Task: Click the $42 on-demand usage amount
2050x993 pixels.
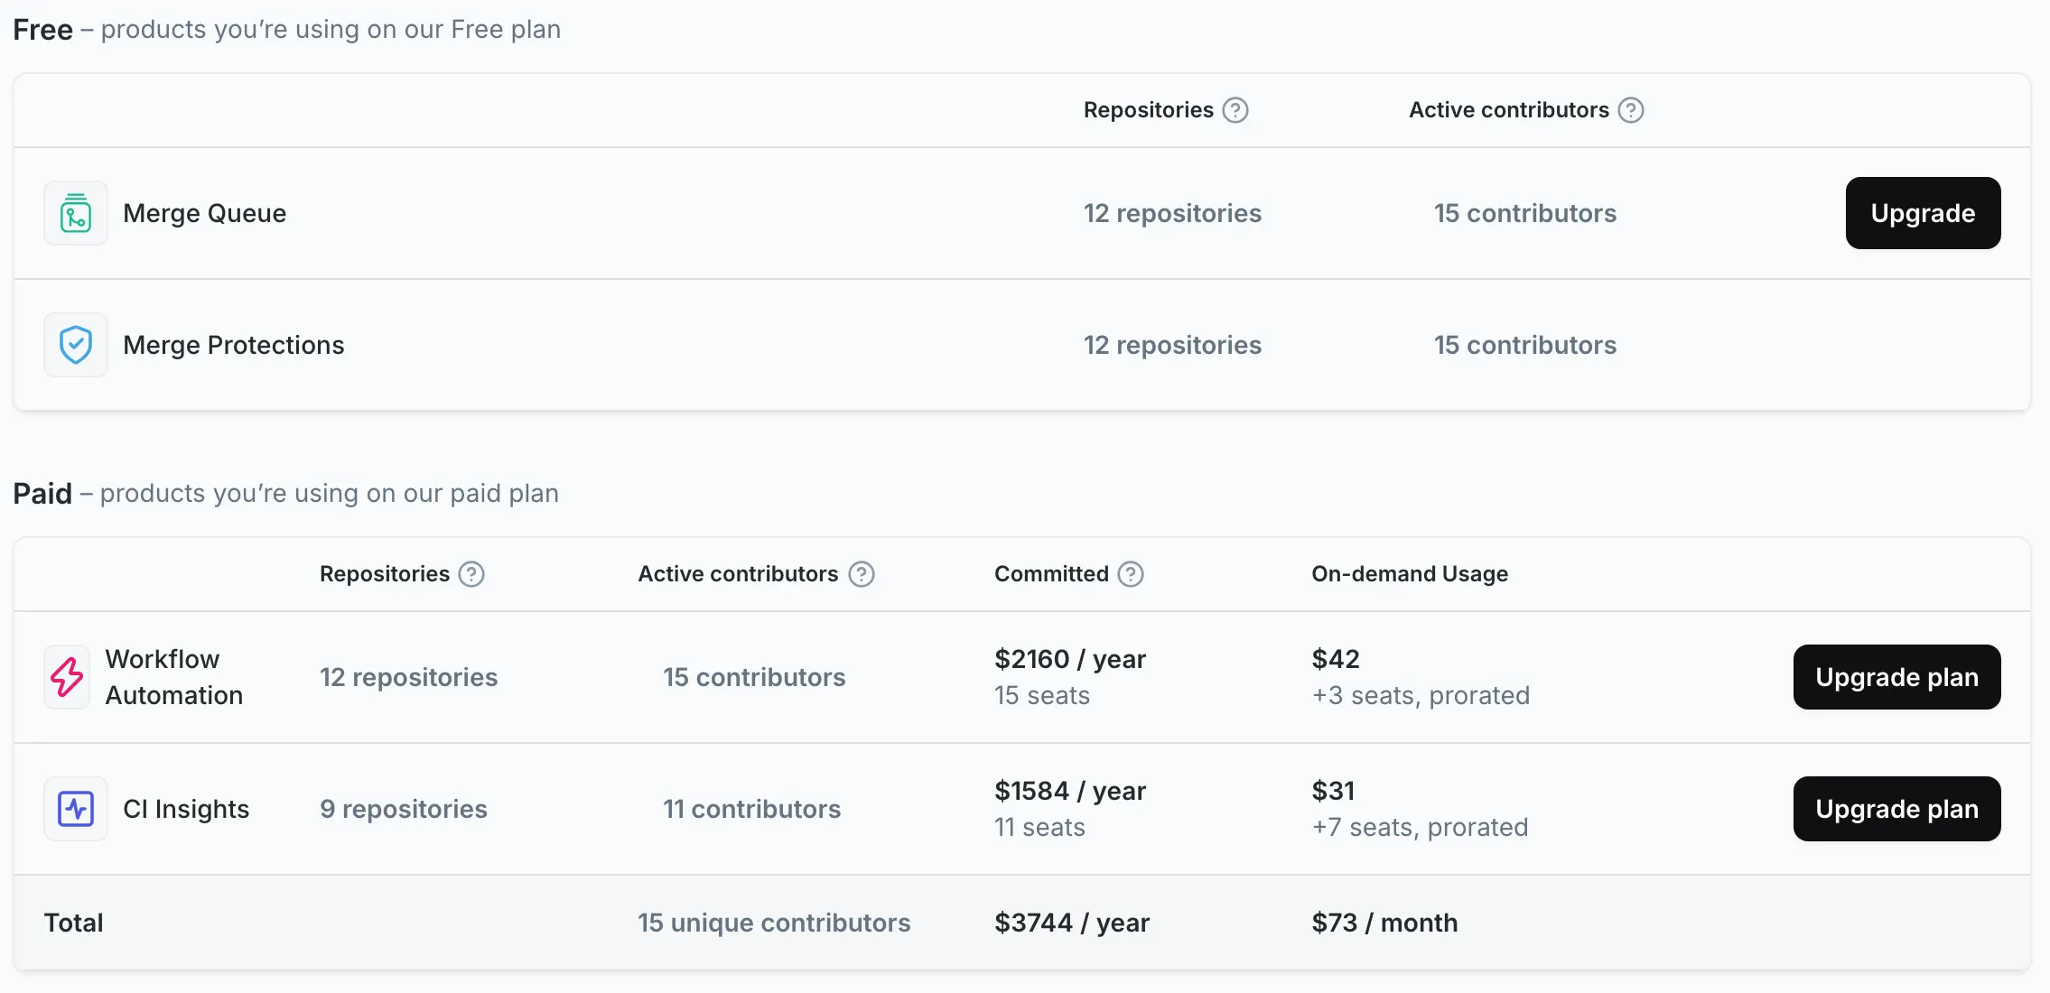Action: [x=1336, y=659]
